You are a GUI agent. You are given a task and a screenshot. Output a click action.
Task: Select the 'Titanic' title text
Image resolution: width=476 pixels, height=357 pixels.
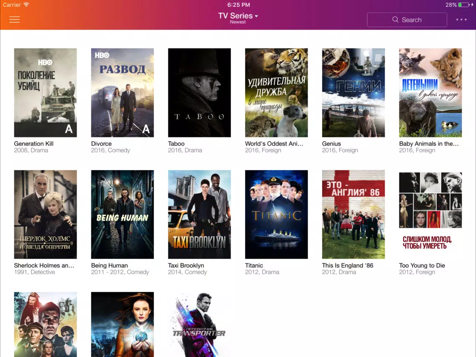pyautogui.click(x=254, y=265)
